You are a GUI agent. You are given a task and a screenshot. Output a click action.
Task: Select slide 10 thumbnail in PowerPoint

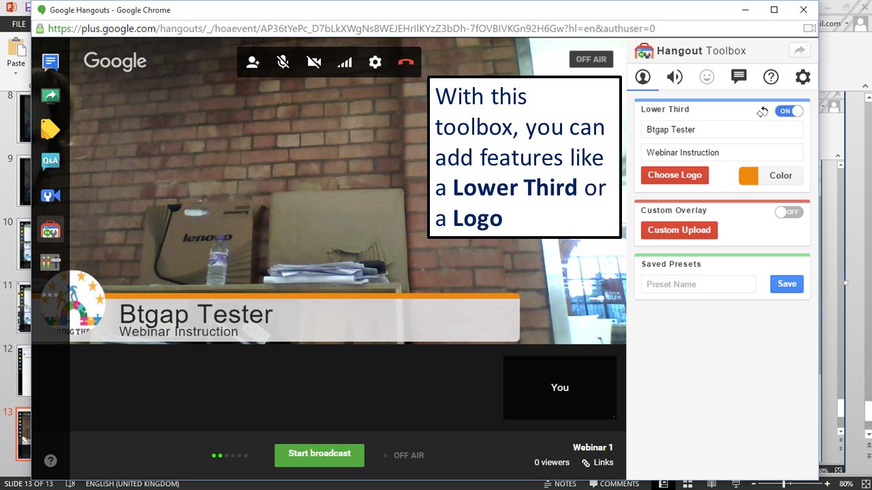click(x=24, y=244)
